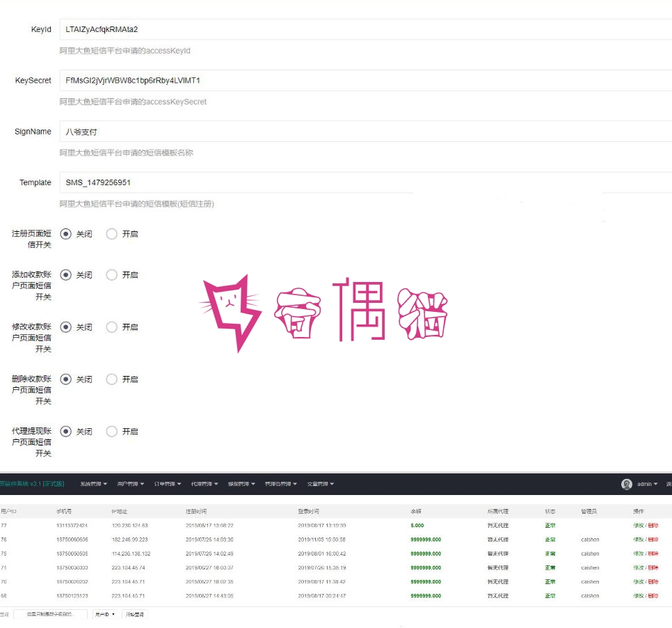Click 删除 for user ID 77
This screenshot has height=628, width=672.
point(653,526)
